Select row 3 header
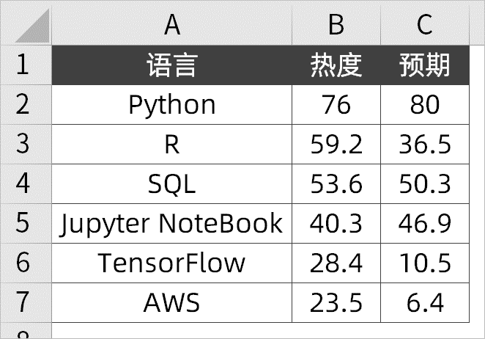Image resolution: width=485 pixels, height=339 pixels. point(23,144)
